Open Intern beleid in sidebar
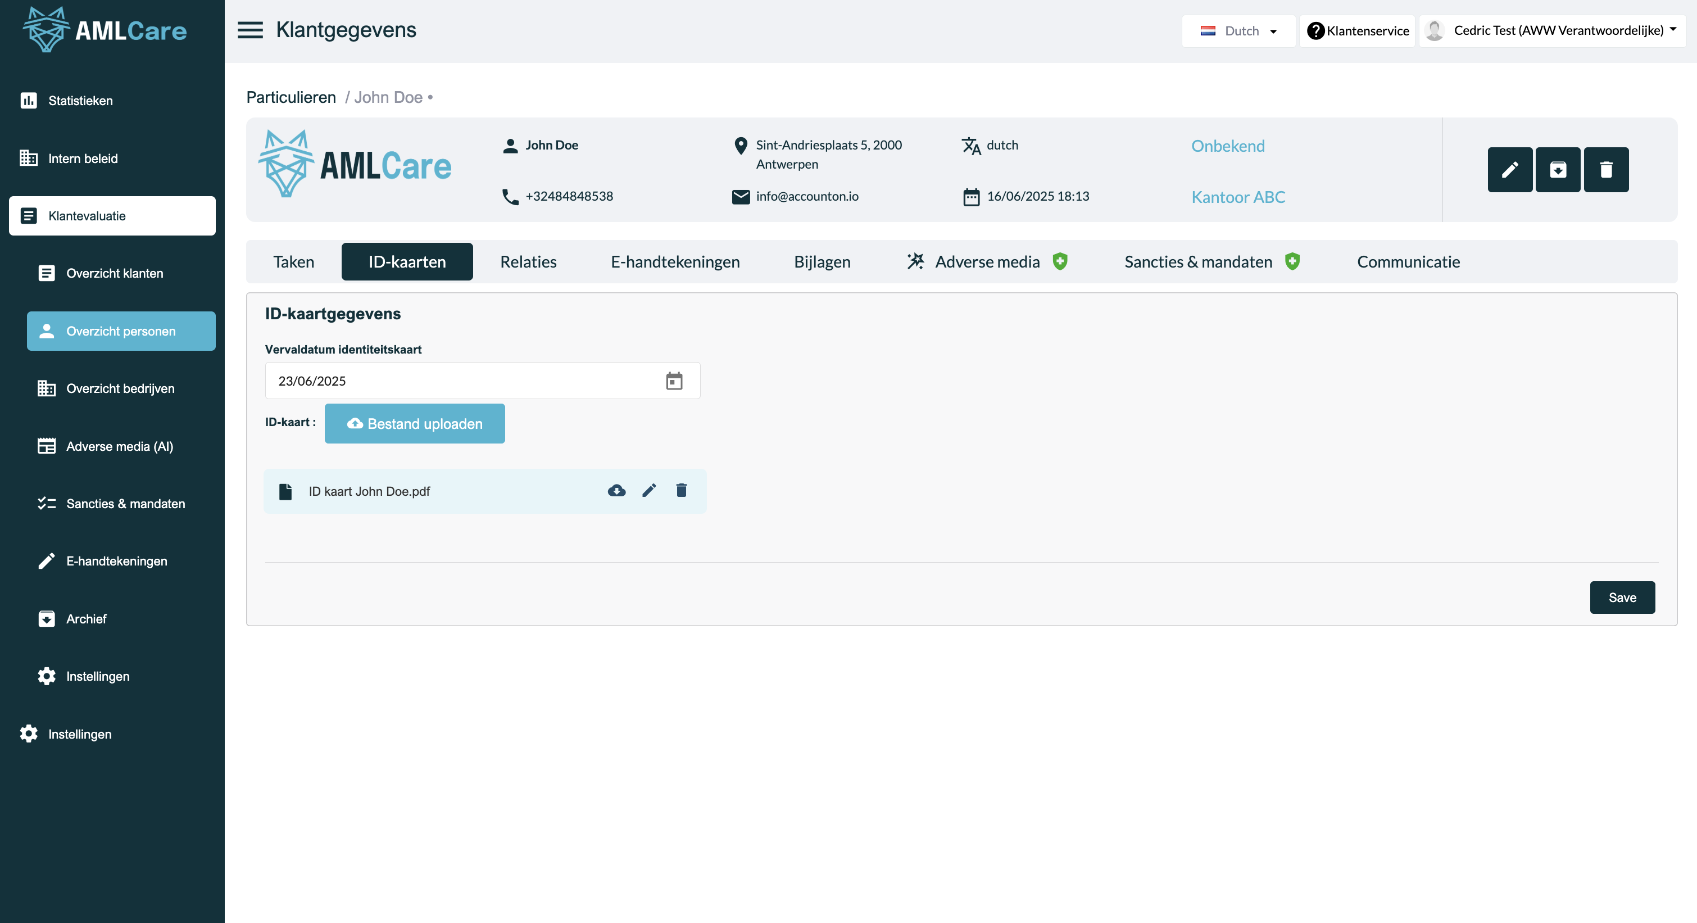The height and width of the screenshot is (923, 1697). point(112,158)
